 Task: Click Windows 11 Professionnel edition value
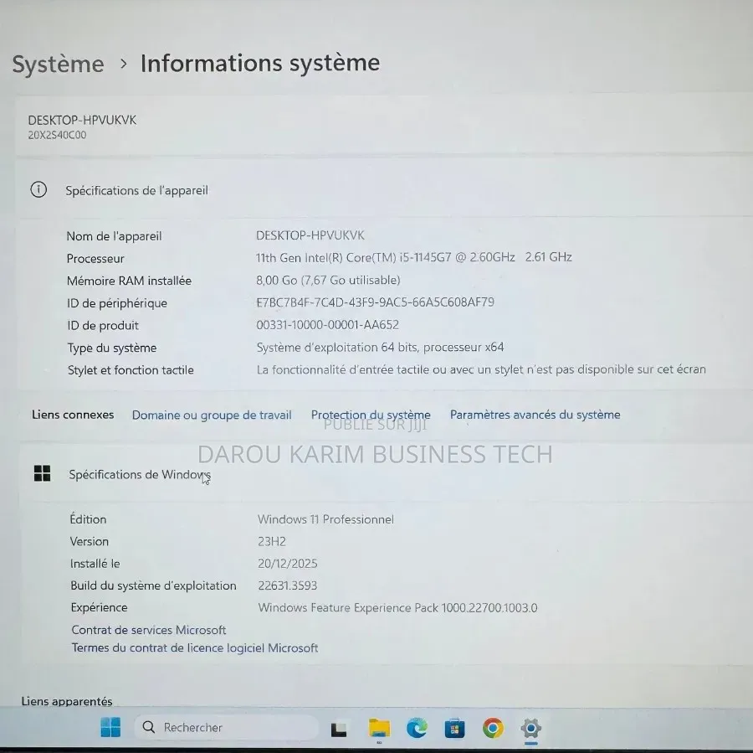coord(325,519)
